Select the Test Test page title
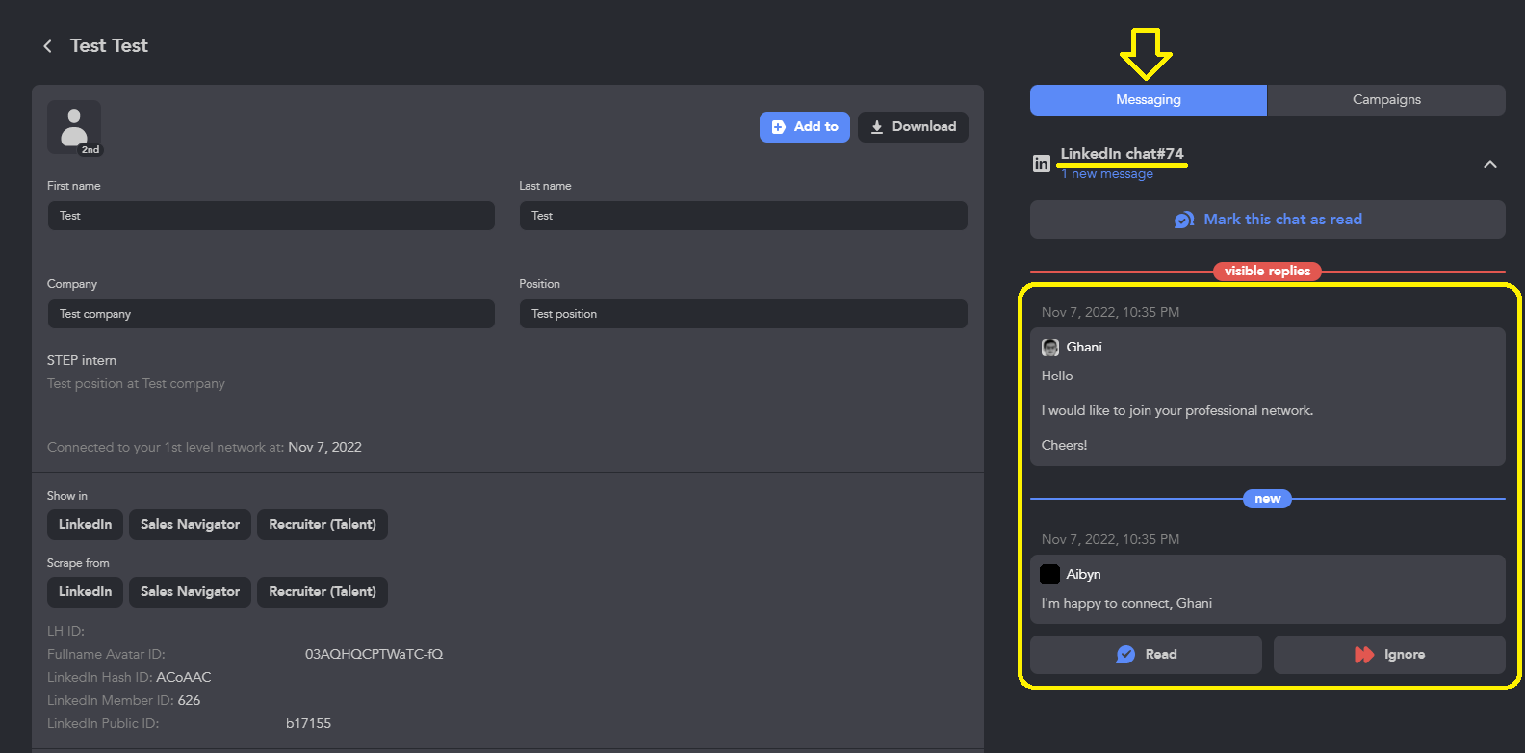Image resolution: width=1525 pixels, height=753 pixels. pos(109,46)
